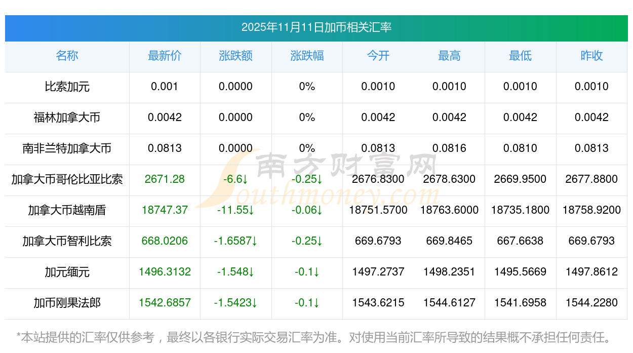
Task: Select the 福林加拿大币 row name
Action: click(x=67, y=117)
